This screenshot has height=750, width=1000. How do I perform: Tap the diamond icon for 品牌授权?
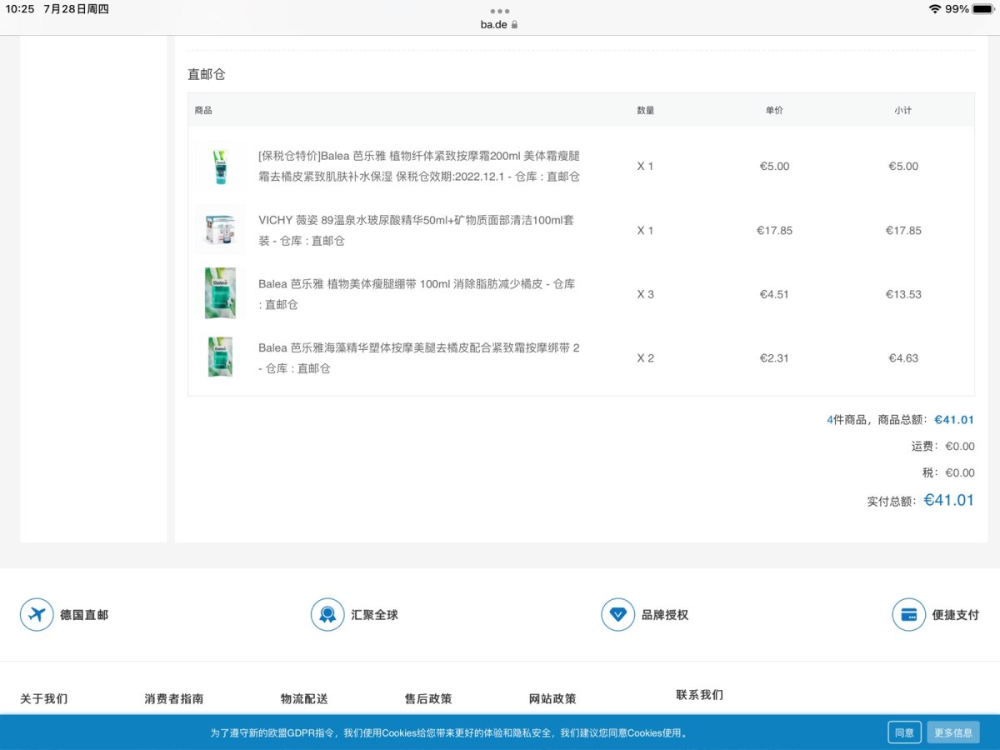tap(617, 615)
